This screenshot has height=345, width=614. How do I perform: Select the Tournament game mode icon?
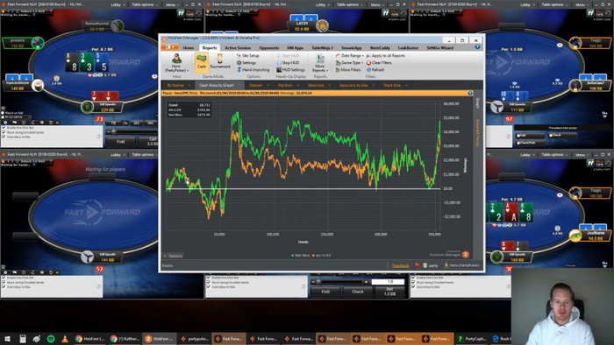pyautogui.click(x=219, y=62)
